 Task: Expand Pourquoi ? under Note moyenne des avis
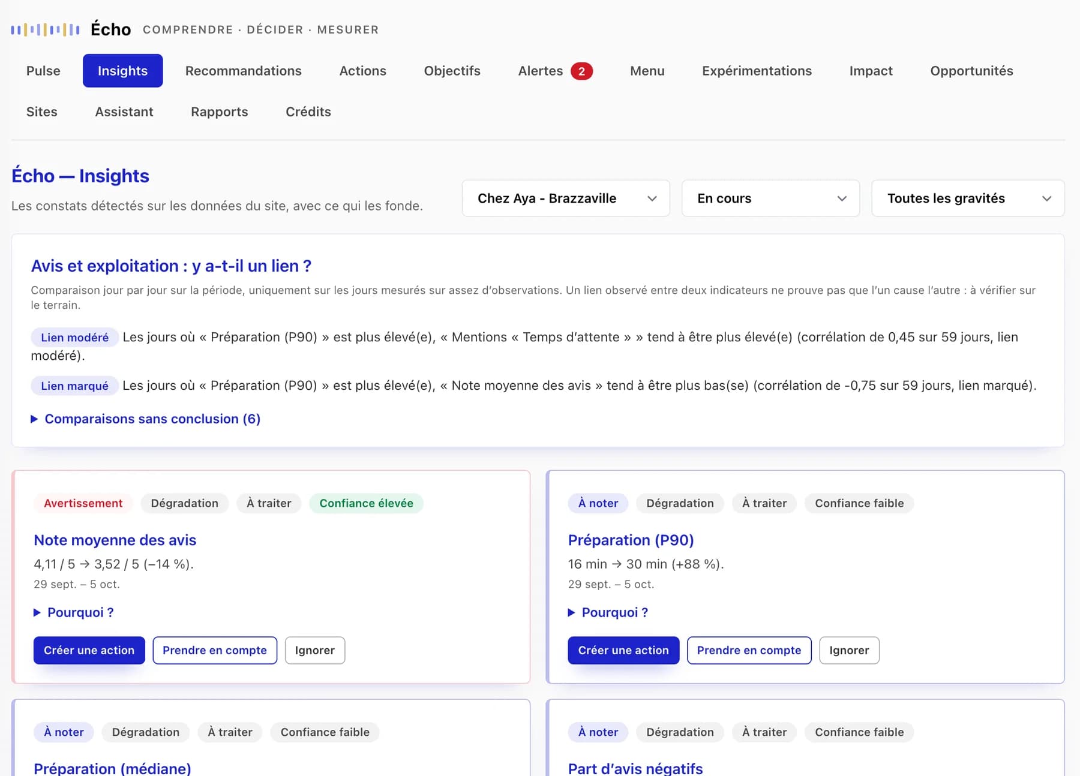point(74,612)
